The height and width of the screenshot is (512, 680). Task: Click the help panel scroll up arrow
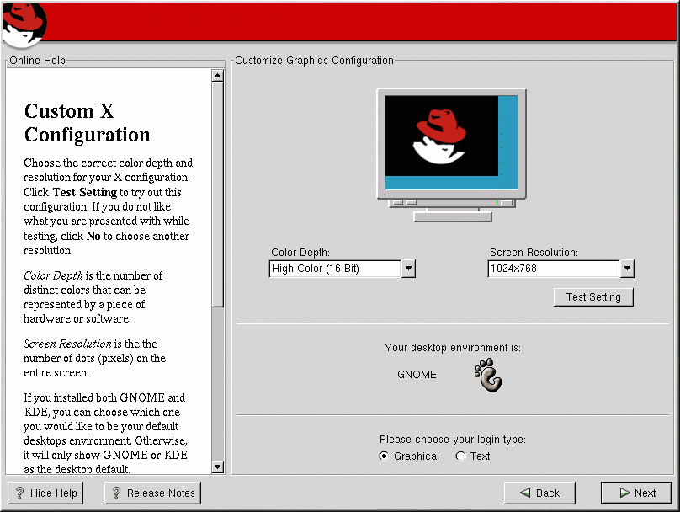point(218,76)
